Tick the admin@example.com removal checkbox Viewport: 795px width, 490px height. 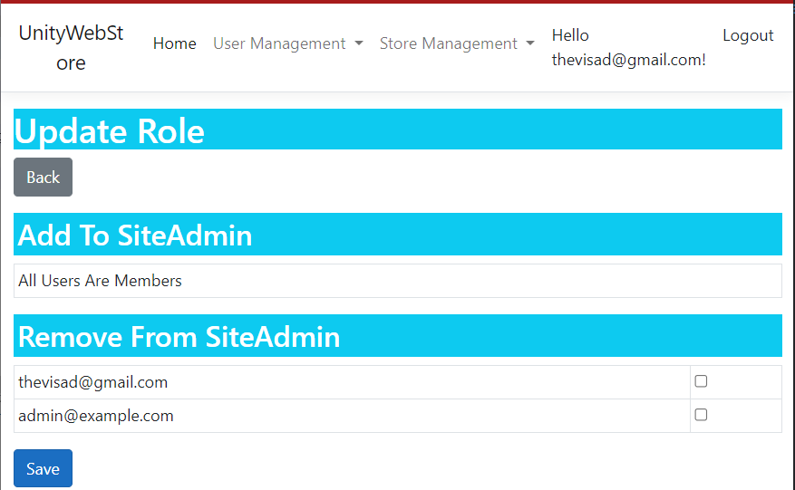(x=701, y=415)
